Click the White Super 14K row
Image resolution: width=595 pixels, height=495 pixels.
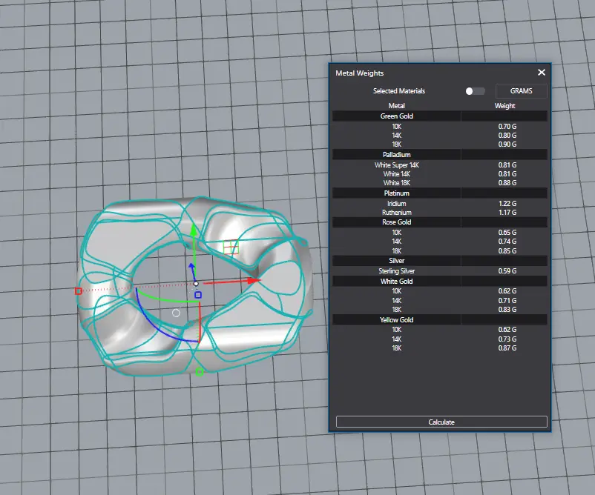point(440,165)
